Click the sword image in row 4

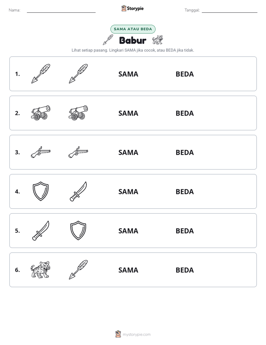click(x=78, y=191)
